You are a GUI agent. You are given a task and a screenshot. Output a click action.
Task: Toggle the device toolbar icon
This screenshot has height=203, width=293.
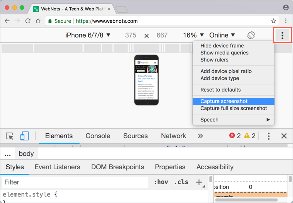tap(24, 136)
